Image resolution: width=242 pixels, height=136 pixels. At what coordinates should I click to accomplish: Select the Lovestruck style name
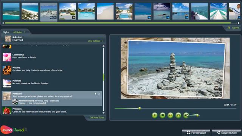pos(18,54)
